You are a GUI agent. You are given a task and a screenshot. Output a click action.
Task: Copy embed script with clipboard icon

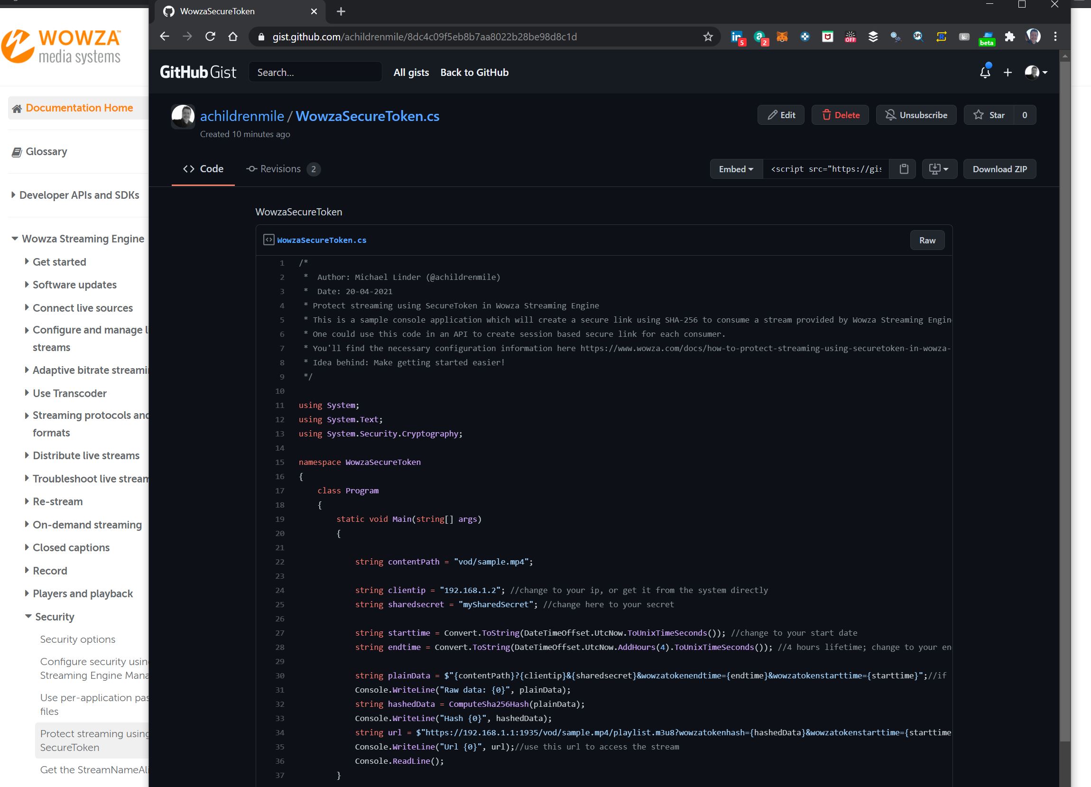click(903, 169)
